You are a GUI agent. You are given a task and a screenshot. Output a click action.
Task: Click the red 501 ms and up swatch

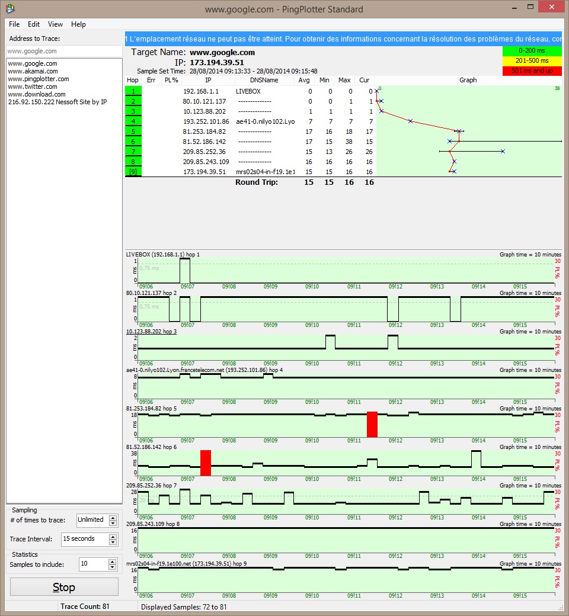tap(532, 70)
